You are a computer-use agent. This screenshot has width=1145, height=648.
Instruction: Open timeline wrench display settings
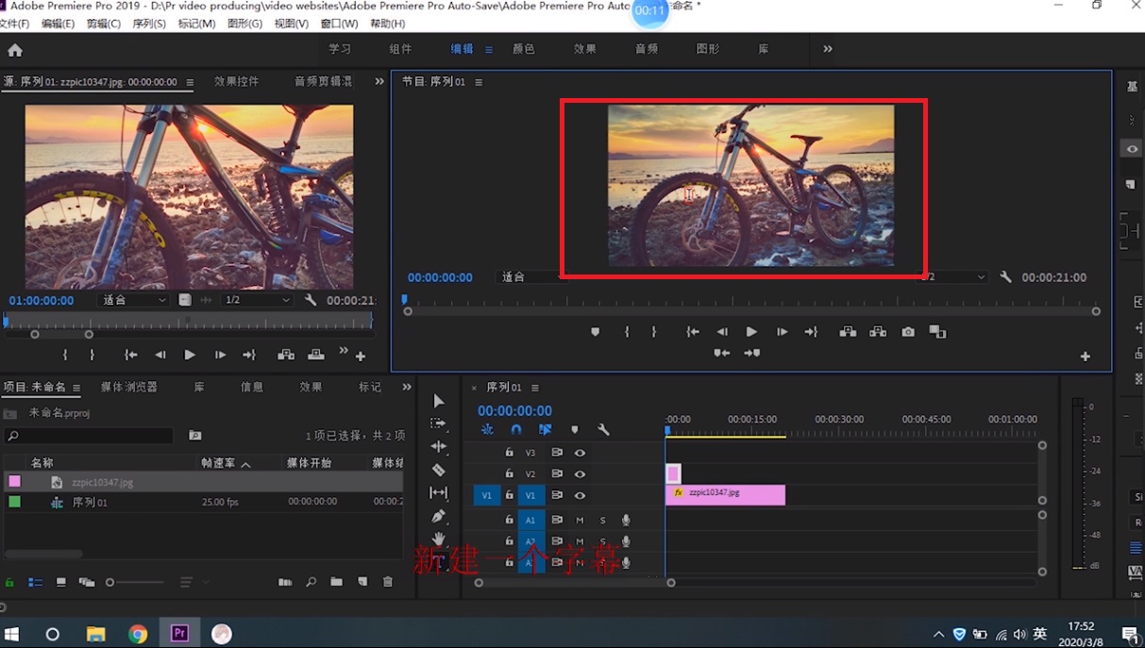coord(603,429)
